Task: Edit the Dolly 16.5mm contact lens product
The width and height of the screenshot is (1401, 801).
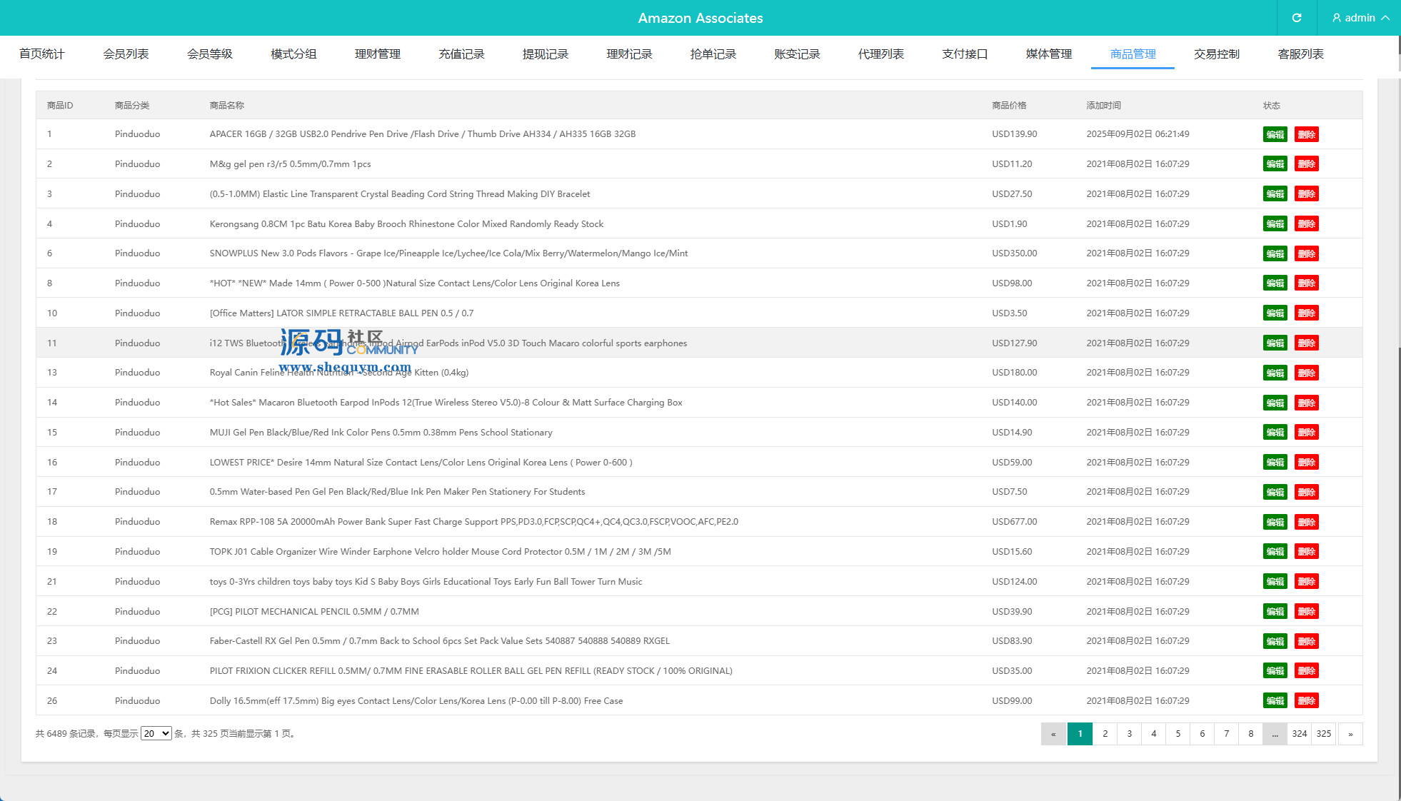Action: [x=1275, y=701]
